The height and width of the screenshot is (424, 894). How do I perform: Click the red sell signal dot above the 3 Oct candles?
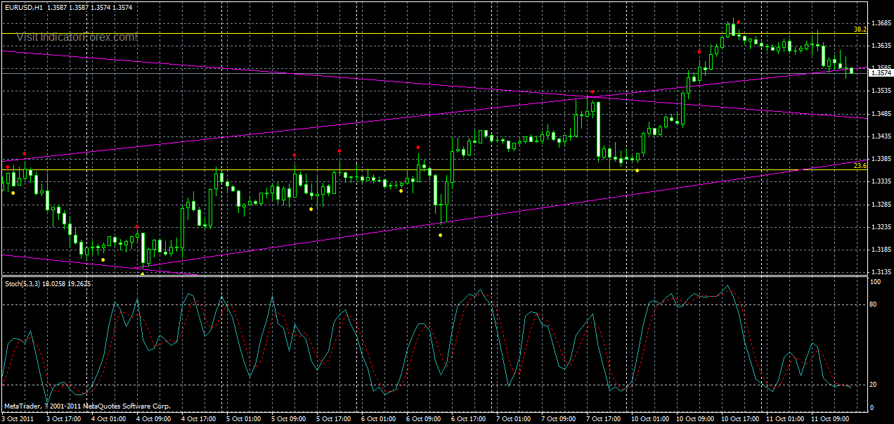click(25, 153)
